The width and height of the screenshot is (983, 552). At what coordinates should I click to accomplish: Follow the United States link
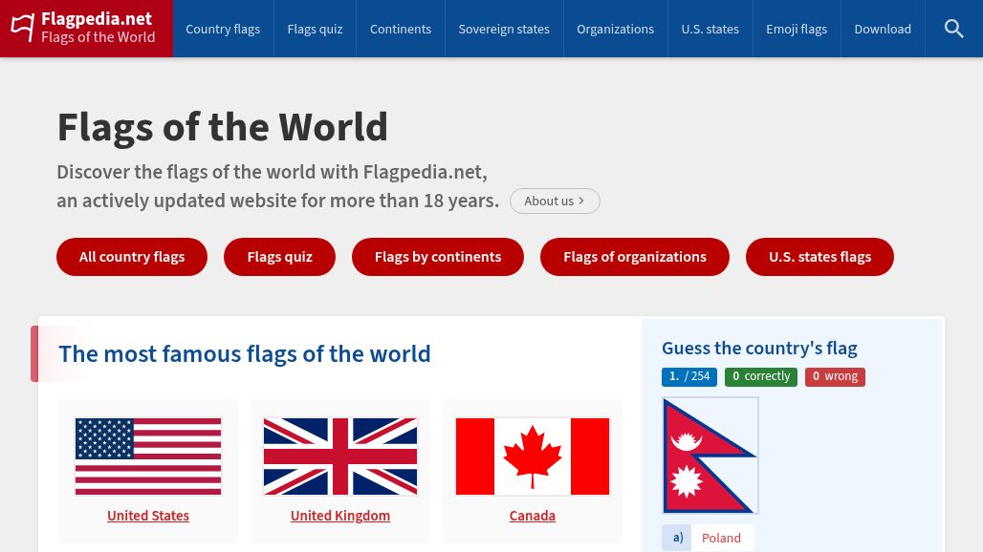pos(148,516)
